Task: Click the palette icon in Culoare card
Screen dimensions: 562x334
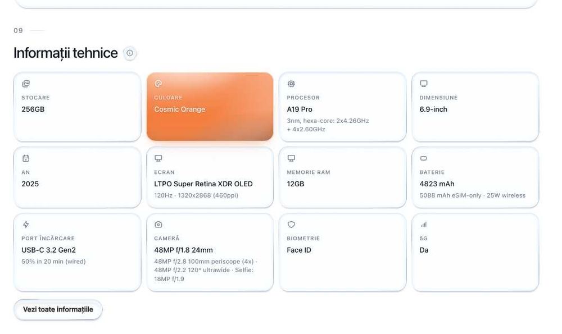Action: tap(158, 84)
